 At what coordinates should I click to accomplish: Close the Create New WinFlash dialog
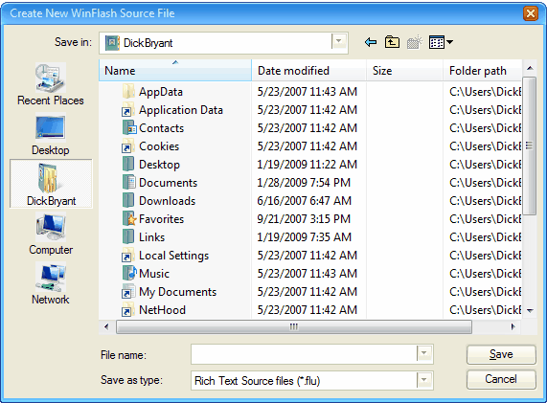point(531,13)
